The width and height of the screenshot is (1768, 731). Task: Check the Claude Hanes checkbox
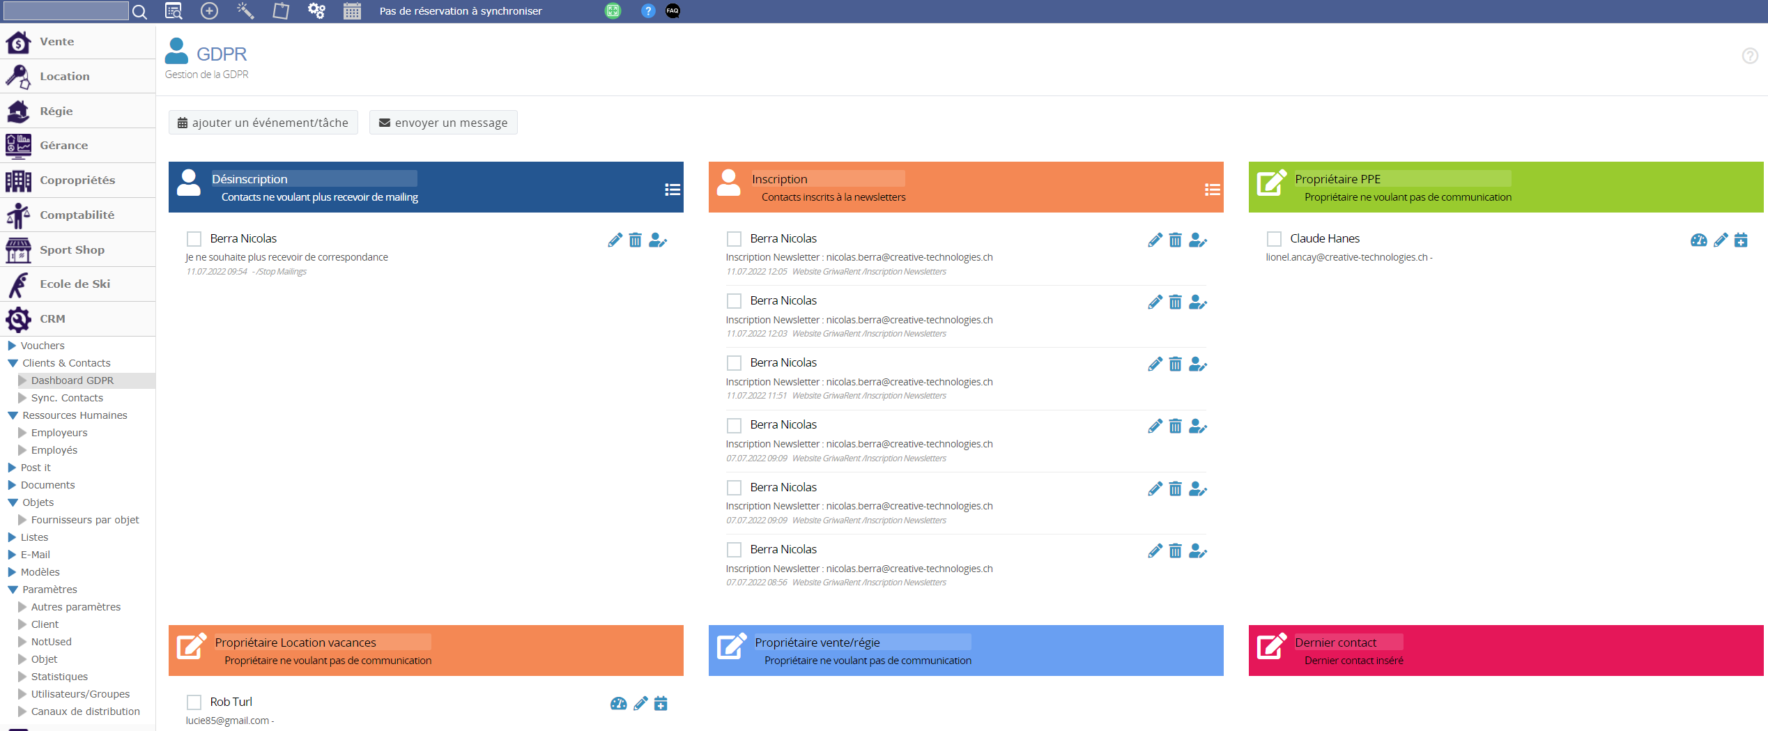(x=1274, y=239)
